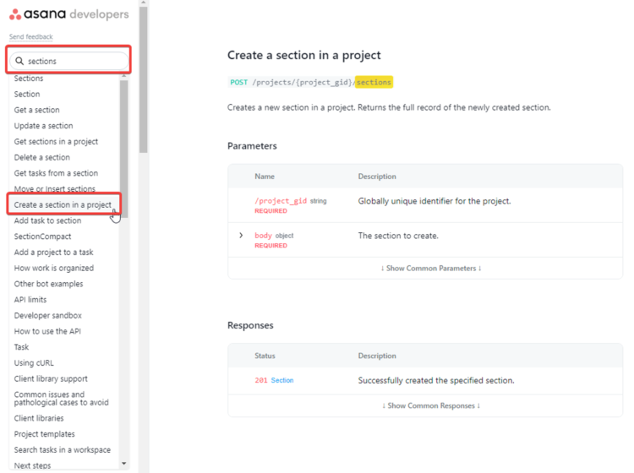
Task: Expand Show Common Parameters
Action: click(431, 269)
